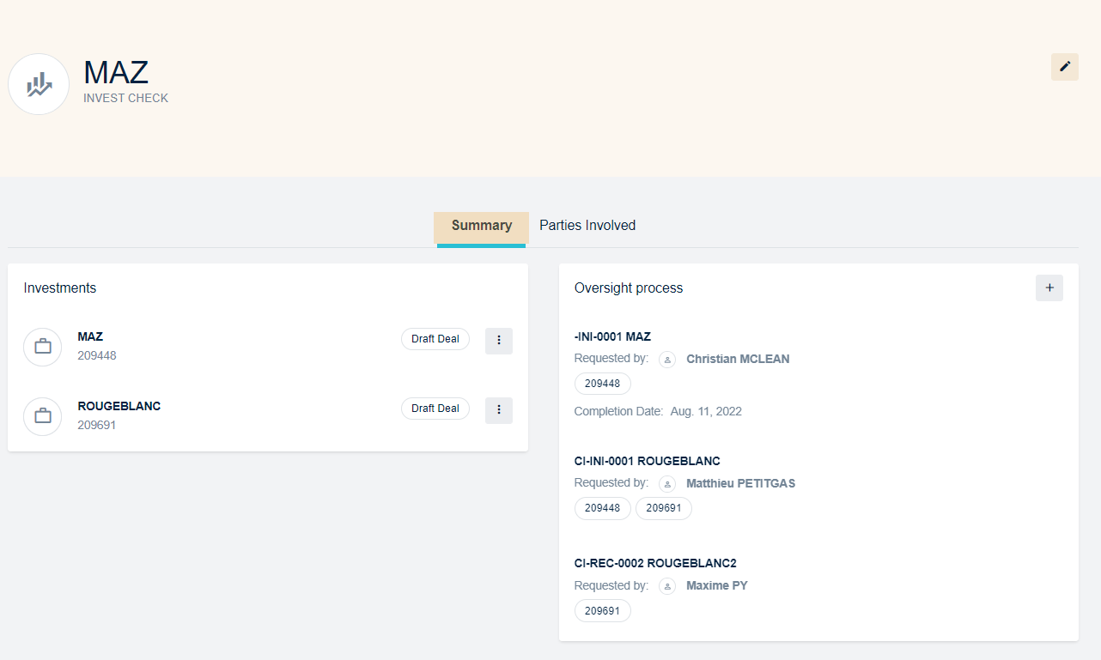Click the briefcase icon for MAZ investment
This screenshot has width=1101, height=660.
[x=43, y=347]
